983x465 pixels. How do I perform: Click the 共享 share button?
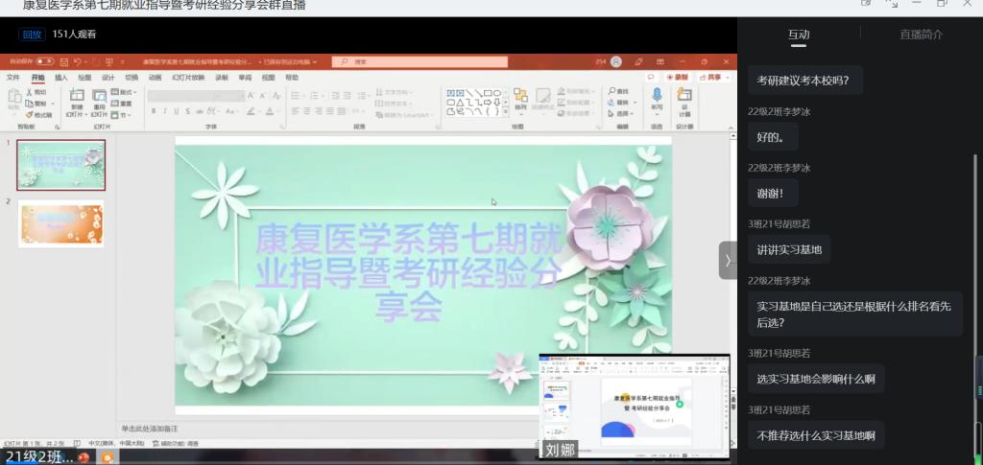712,77
